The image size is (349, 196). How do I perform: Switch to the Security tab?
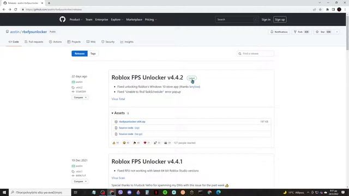coord(108,42)
